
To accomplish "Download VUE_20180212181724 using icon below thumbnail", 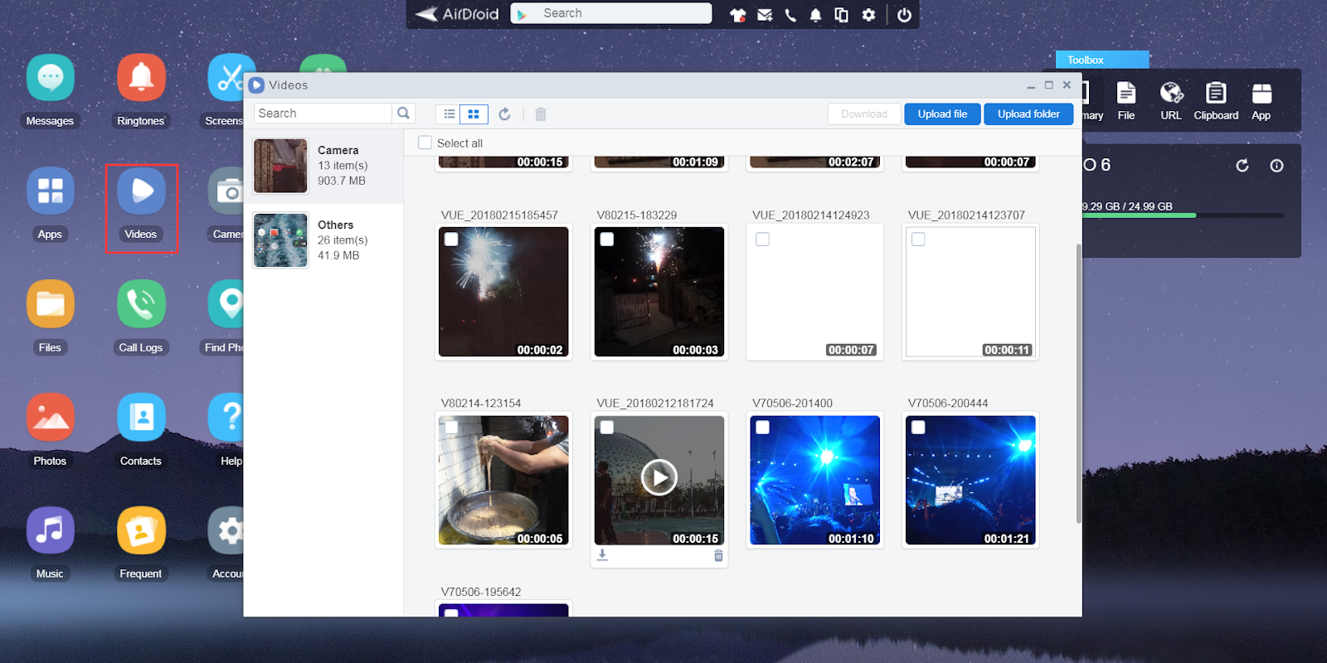I will pyautogui.click(x=603, y=555).
